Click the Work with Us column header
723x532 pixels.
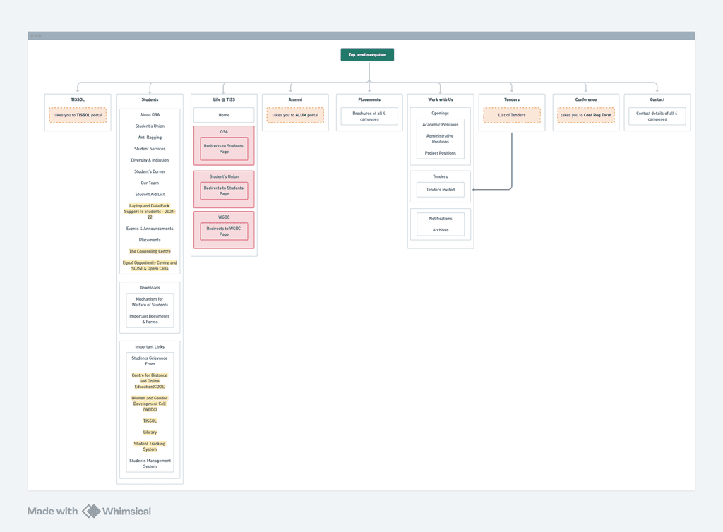441,99
